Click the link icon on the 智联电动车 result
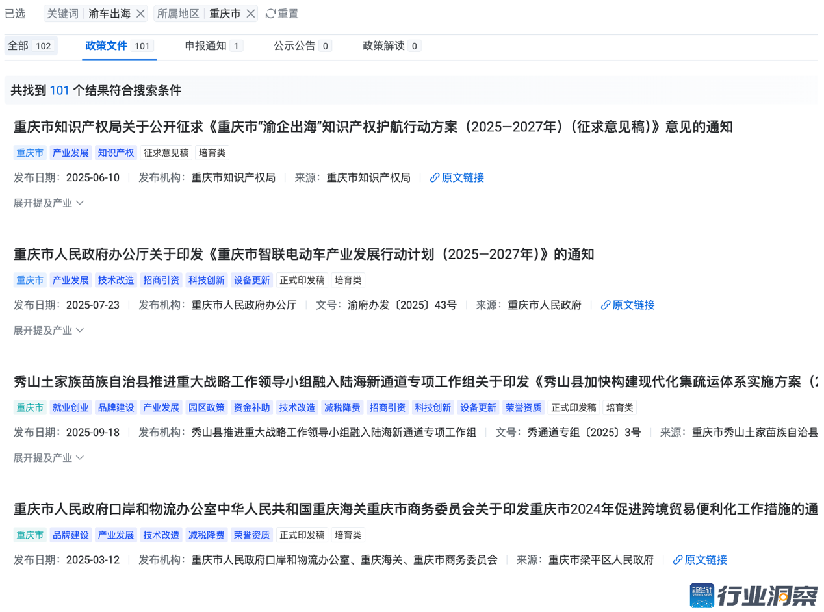This screenshot has width=824, height=612. 605,305
